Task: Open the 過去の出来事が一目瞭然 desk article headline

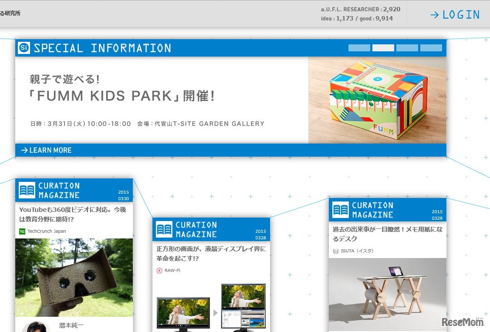Action: click(387, 234)
